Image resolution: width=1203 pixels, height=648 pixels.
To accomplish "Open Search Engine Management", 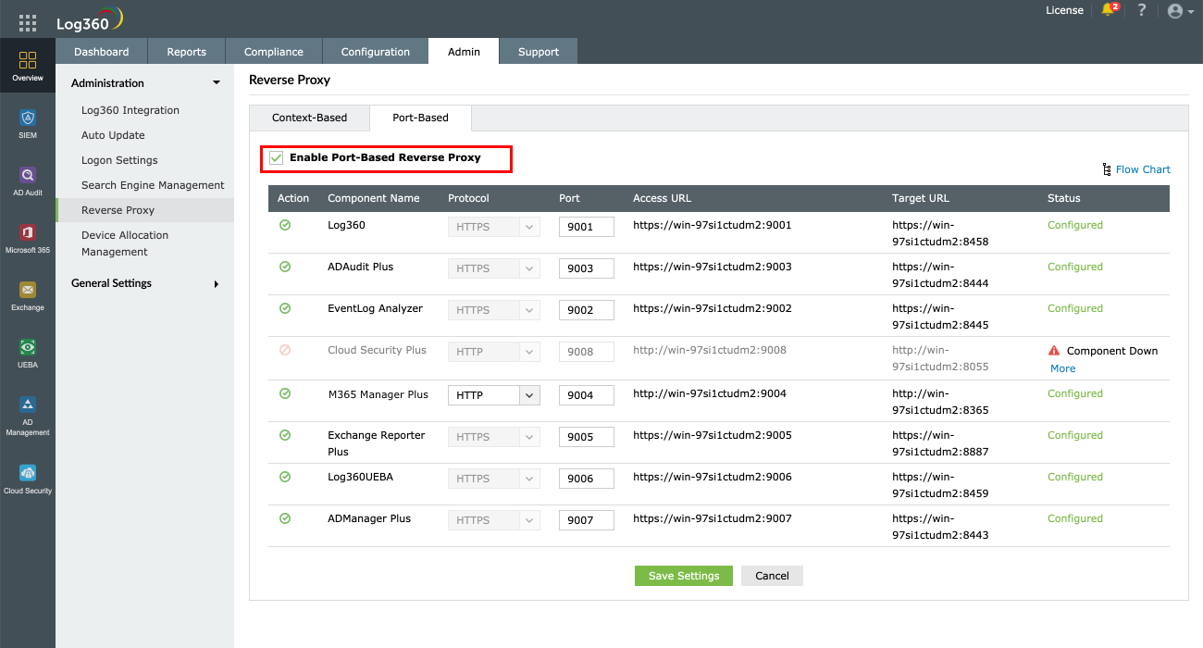I will 153,185.
